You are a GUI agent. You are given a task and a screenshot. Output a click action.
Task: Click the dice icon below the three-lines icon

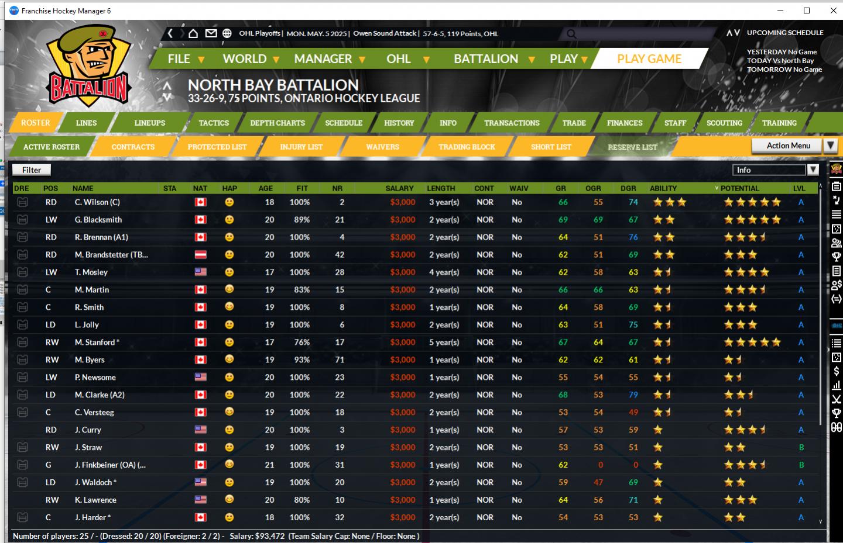[837, 229]
